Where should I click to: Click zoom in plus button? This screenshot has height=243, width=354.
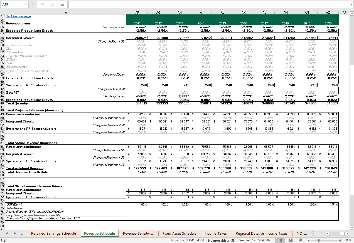pos(340,241)
